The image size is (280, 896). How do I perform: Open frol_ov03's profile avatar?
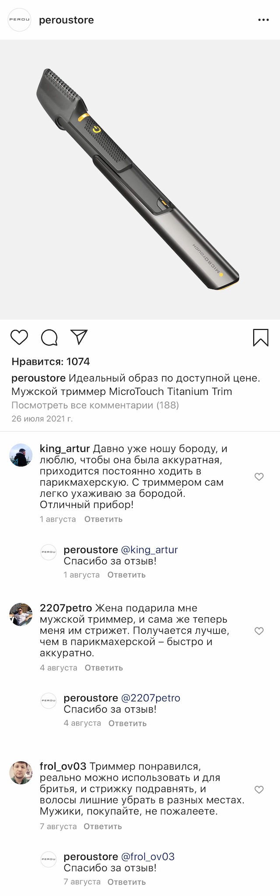tap(21, 773)
